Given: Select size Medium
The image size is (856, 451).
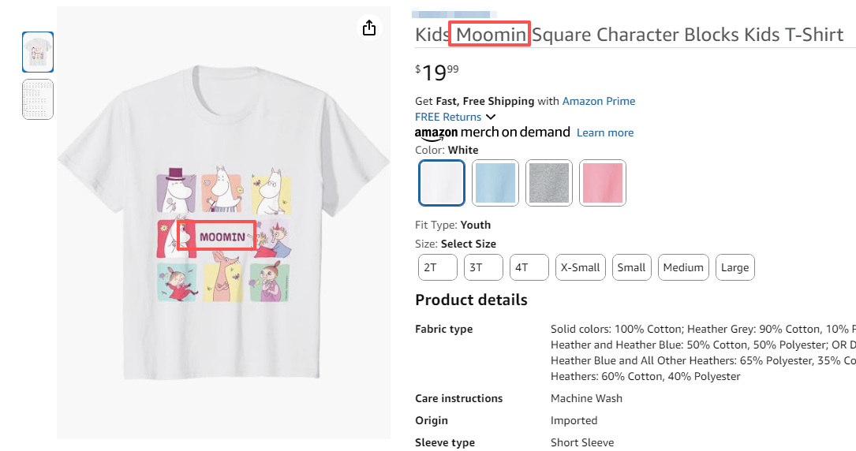Looking at the screenshot, I should [x=683, y=267].
